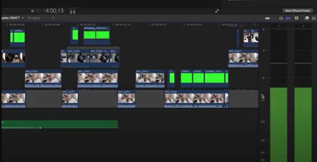Open the clip appearance filmstrip icon

297,18
